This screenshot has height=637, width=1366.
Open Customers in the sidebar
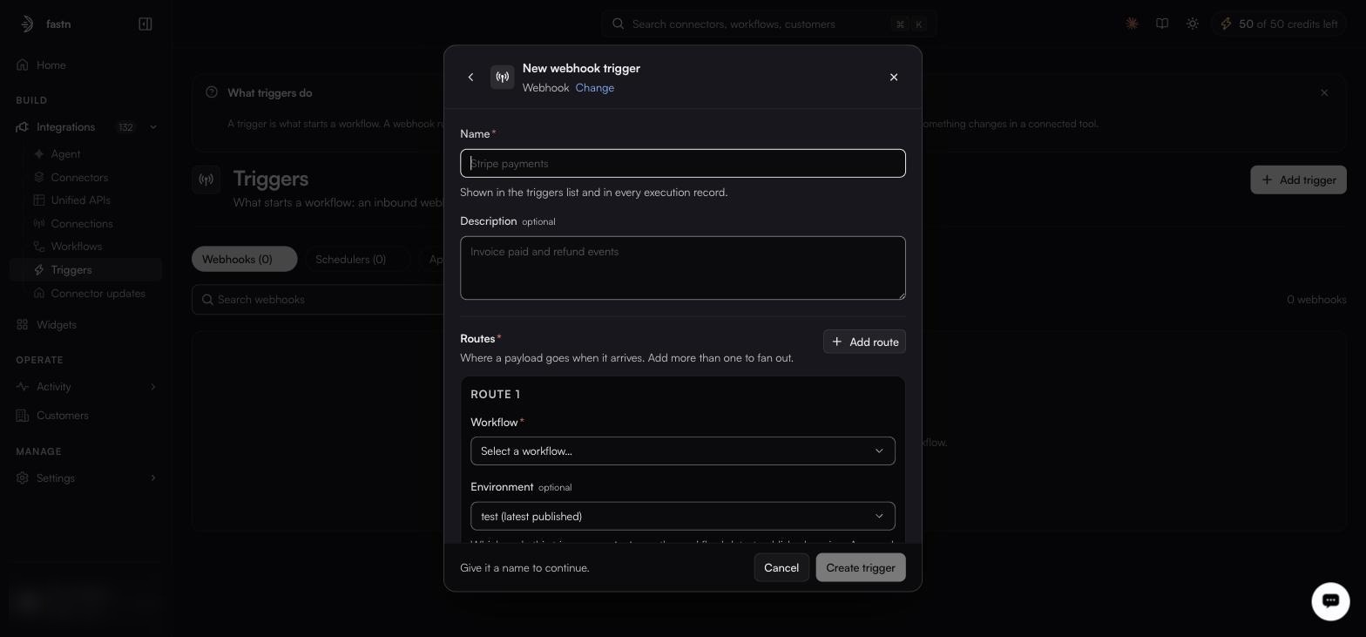click(85, 416)
